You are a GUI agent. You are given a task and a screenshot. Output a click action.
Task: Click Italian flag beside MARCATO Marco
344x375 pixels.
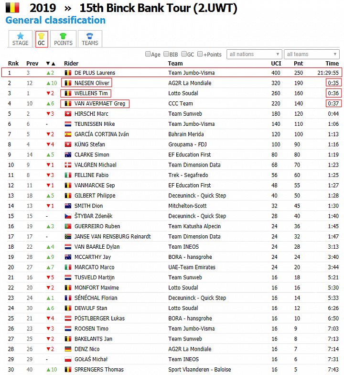(68, 267)
